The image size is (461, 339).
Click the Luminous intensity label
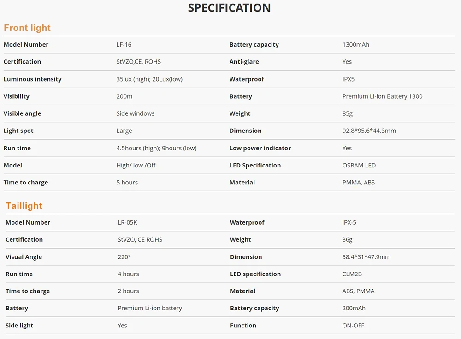(32, 79)
